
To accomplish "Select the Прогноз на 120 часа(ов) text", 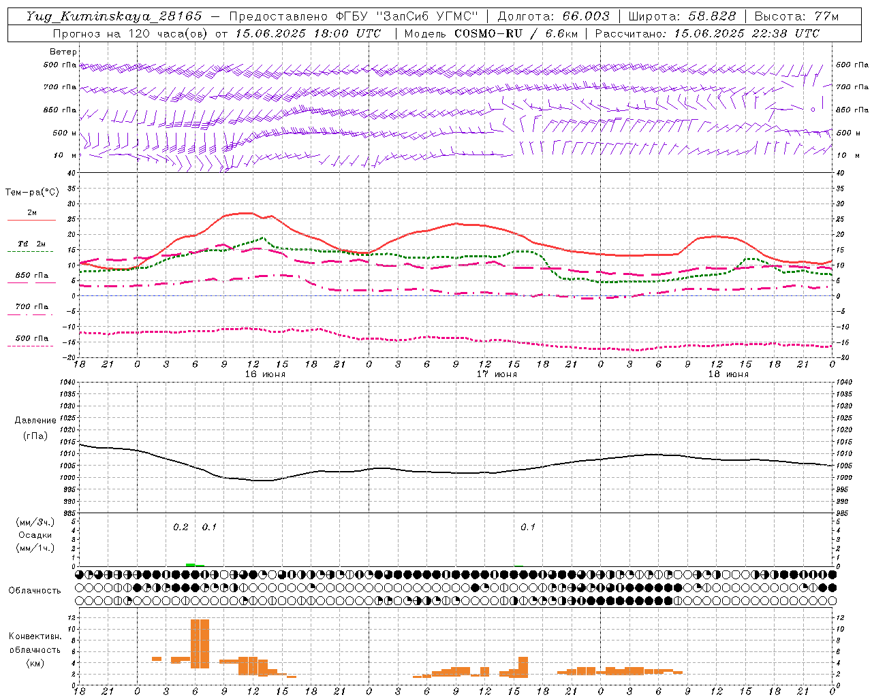I will click(130, 33).
